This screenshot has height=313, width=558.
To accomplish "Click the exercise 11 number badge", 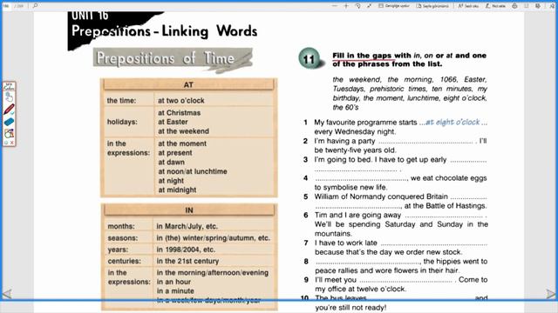I will tap(310, 58).
